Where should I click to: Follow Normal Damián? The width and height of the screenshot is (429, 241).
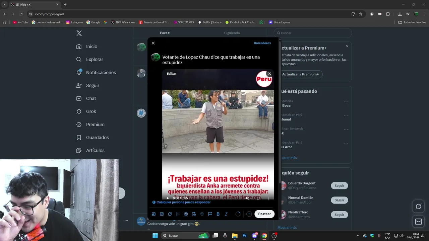[x=339, y=200]
